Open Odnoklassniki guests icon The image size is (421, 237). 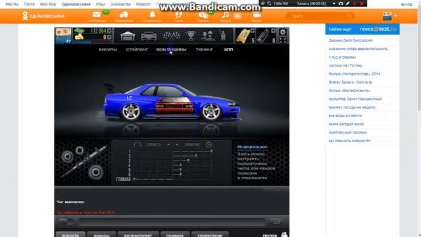pos(178,14)
